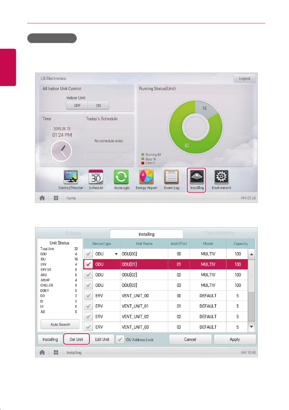
Task: Click the Del Unit button
Action: coord(76,339)
